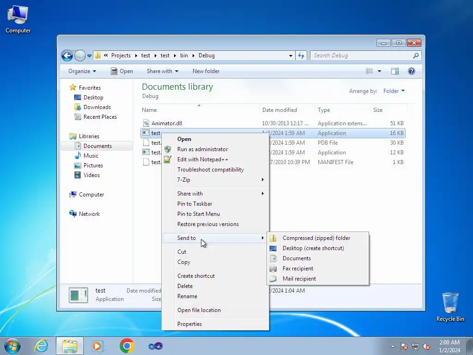Viewport: 473px width, 355px height.
Task: Click the Back navigation arrow button
Action: (67, 55)
